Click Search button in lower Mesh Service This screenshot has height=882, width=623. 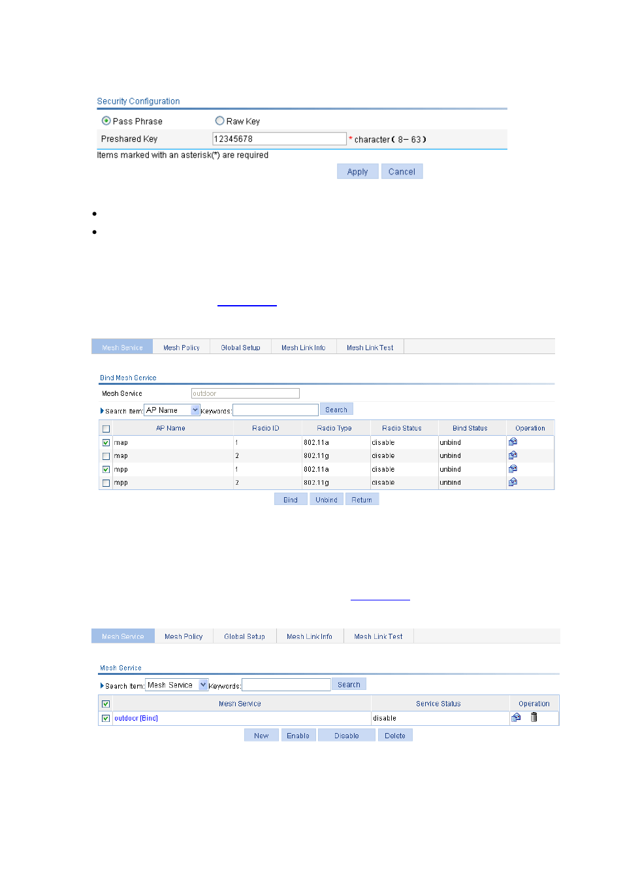coord(349,685)
